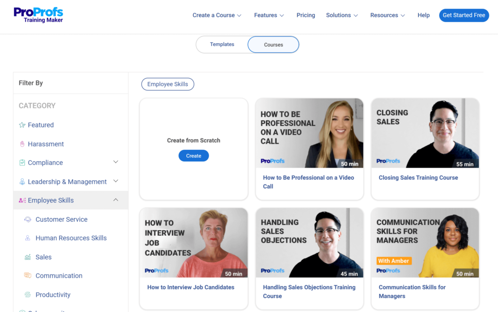Open the Create a Course menu

(x=217, y=15)
